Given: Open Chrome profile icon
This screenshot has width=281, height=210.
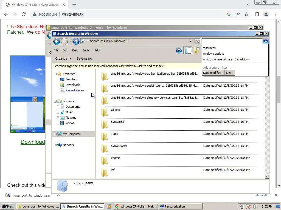Looking at the screenshot, I should [x=266, y=14].
